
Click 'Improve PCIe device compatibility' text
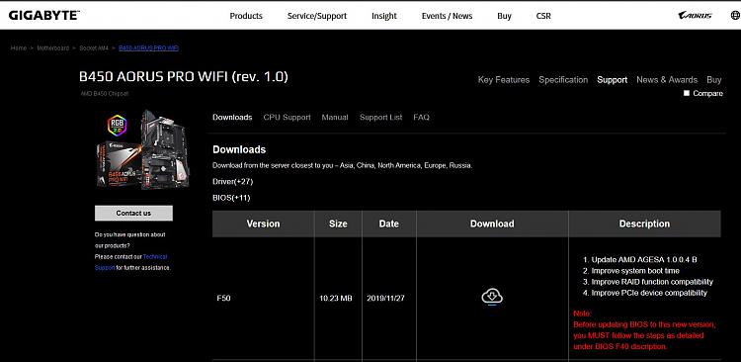(649, 293)
